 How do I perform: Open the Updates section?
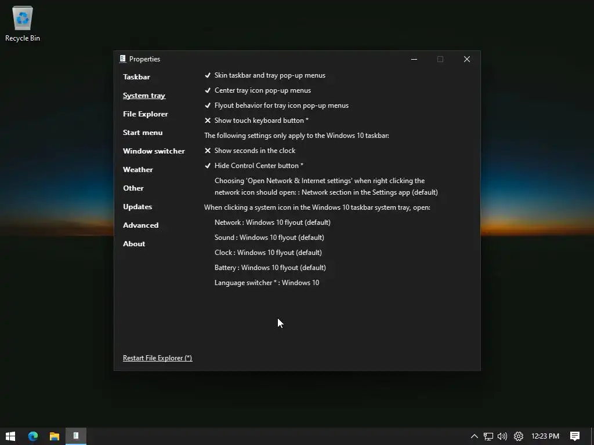[137, 207]
